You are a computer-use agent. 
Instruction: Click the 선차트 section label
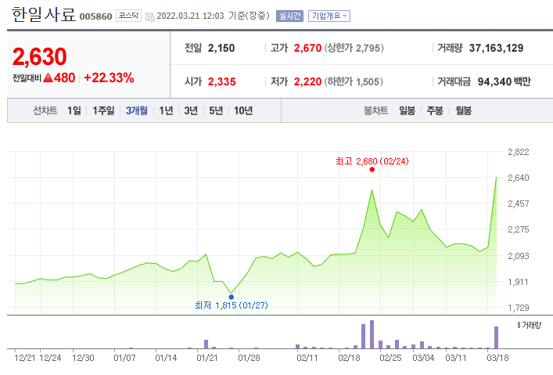45,110
